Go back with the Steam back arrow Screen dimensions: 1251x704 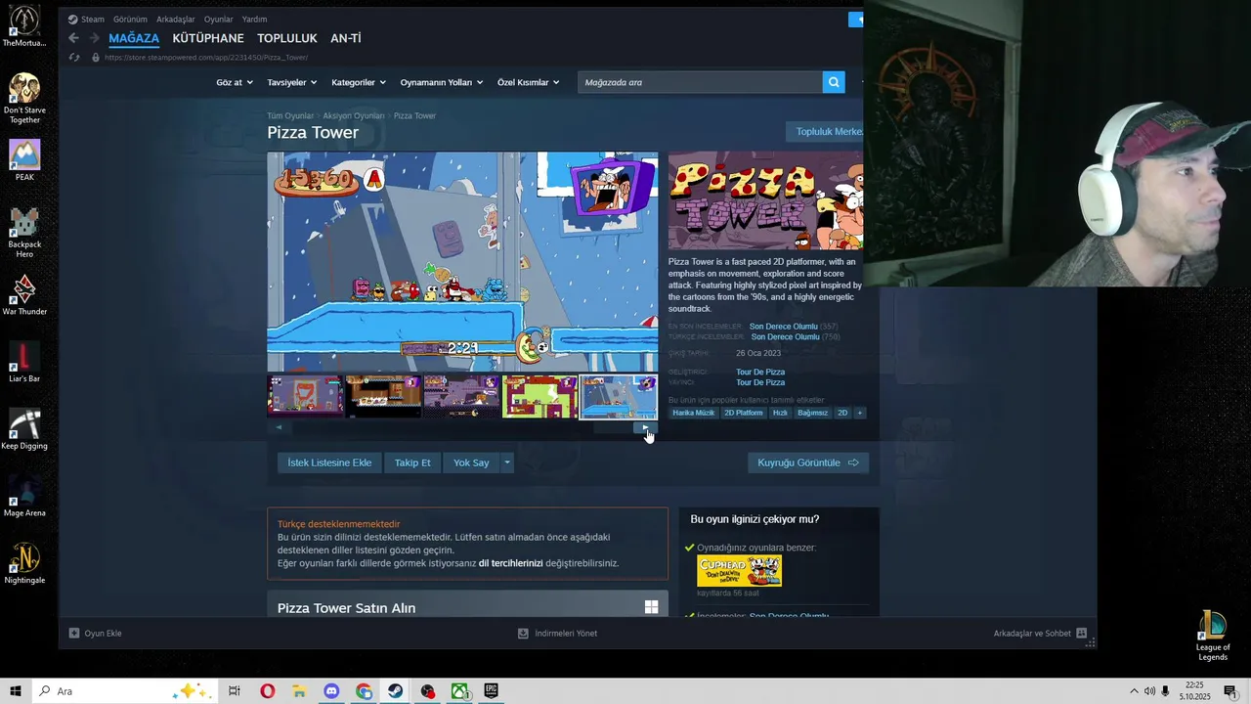73,38
